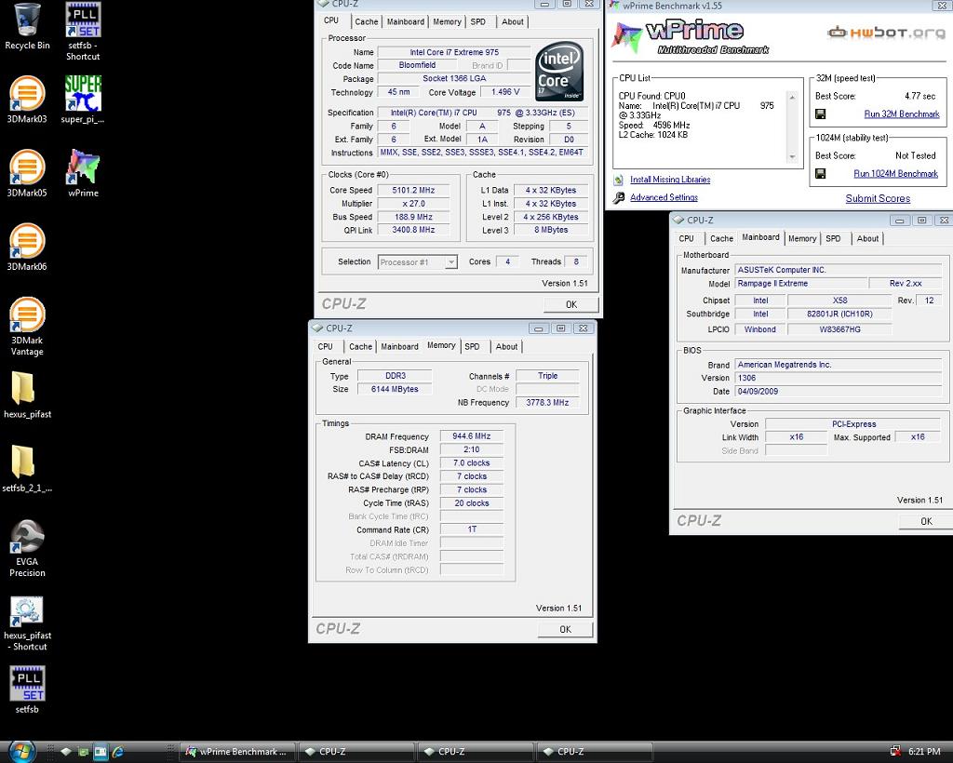Open About tab in the mainboard CPU-Z window
The image size is (953, 763).
point(867,239)
